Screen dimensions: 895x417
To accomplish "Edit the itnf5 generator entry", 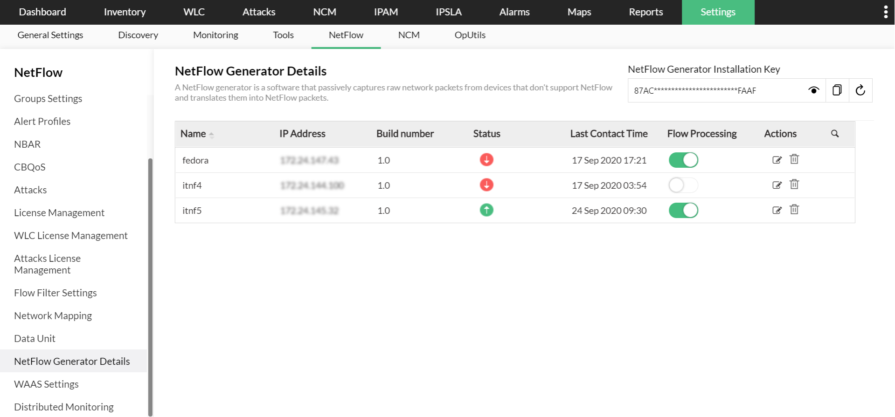I will [777, 210].
